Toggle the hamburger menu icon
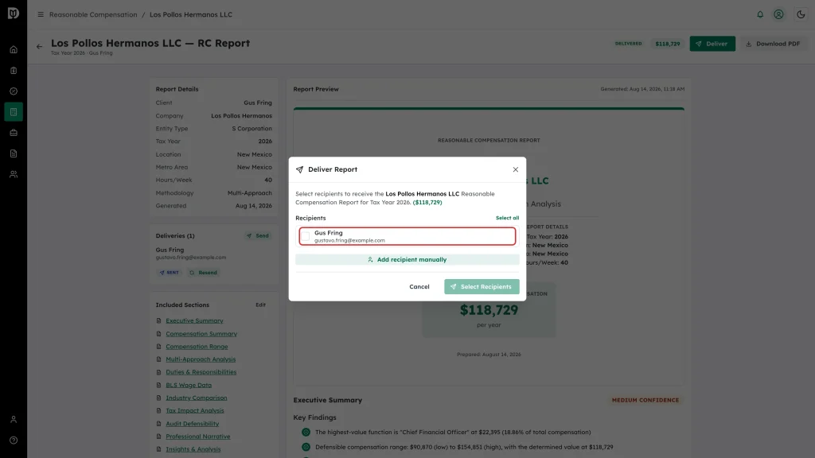Screen dimensions: 815x458 coord(41,14)
